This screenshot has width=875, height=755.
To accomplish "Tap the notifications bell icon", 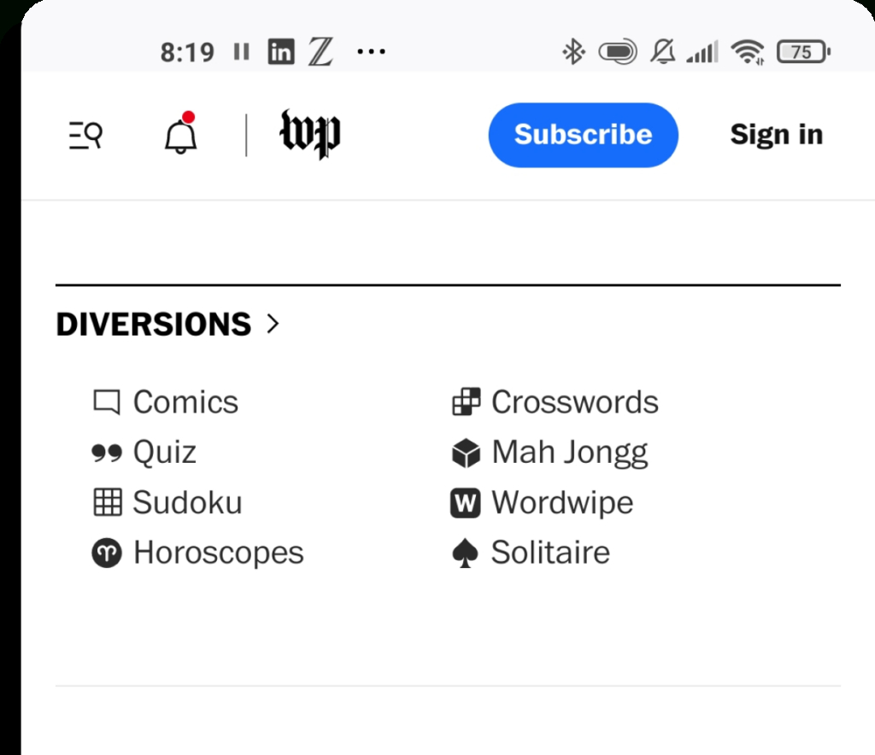I will [x=180, y=135].
